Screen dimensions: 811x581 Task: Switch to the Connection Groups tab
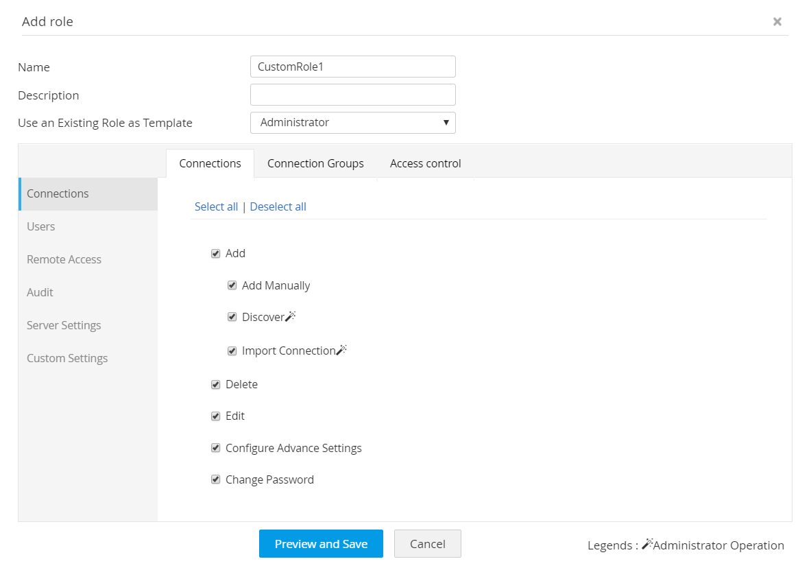[315, 163]
